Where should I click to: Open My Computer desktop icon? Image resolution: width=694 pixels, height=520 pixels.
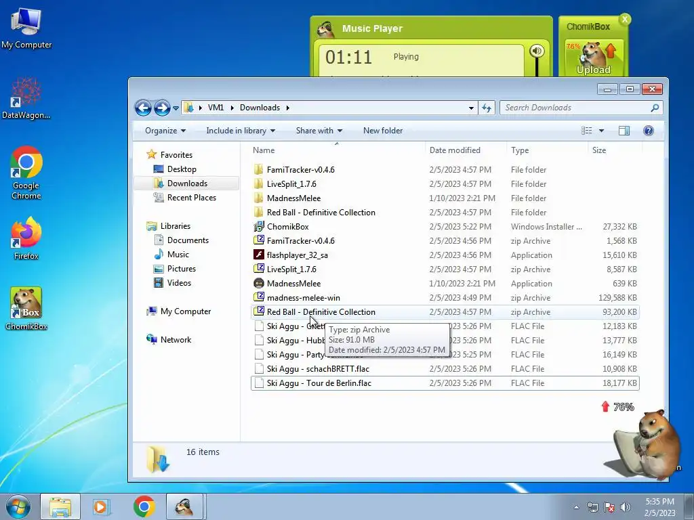click(x=26, y=28)
